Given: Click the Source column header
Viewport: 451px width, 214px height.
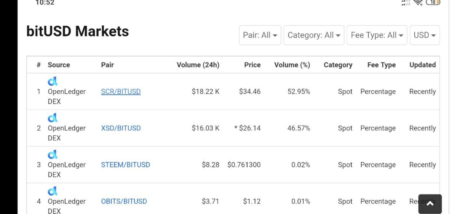Looking at the screenshot, I should [x=59, y=65].
